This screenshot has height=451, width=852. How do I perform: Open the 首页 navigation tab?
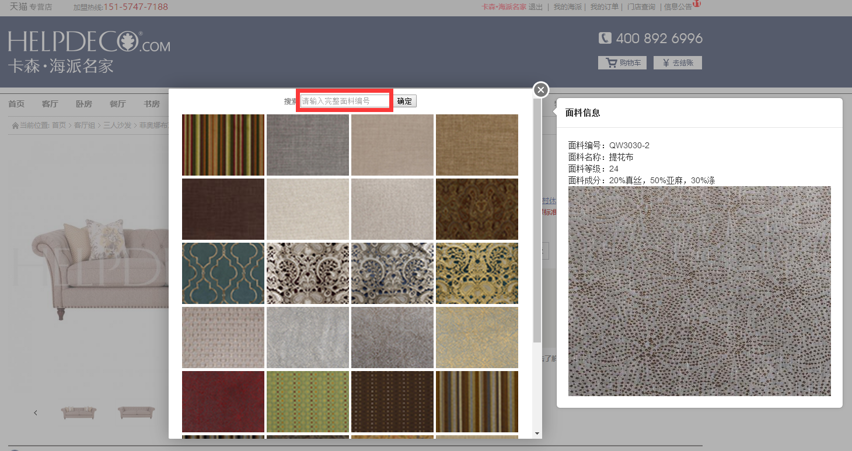[x=16, y=104]
